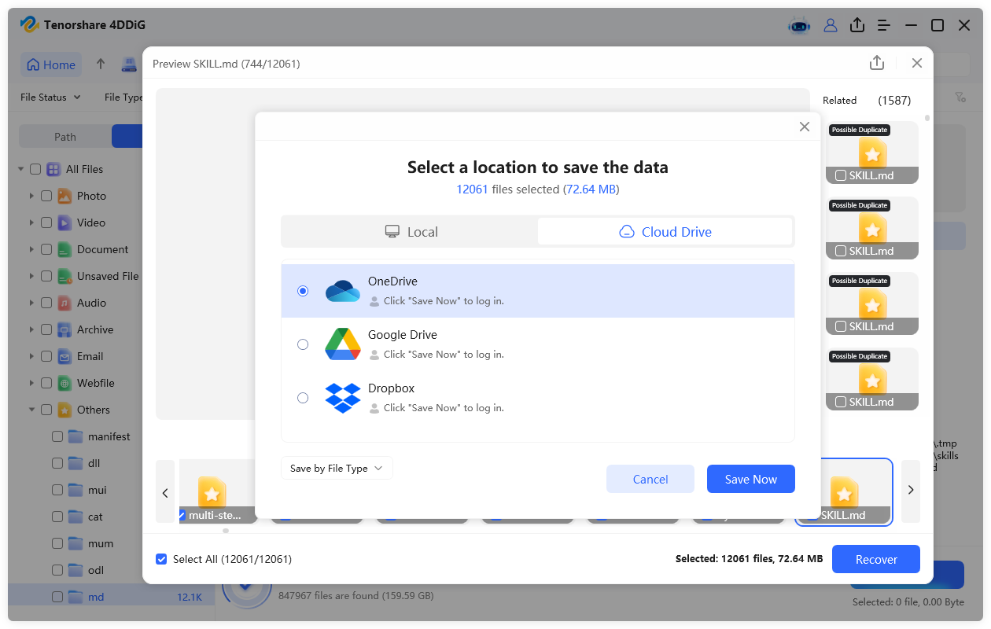This screenshot has height=629, width=991.
Task: Check the first SKILL.md in Related list
Action: coord(841,175)
